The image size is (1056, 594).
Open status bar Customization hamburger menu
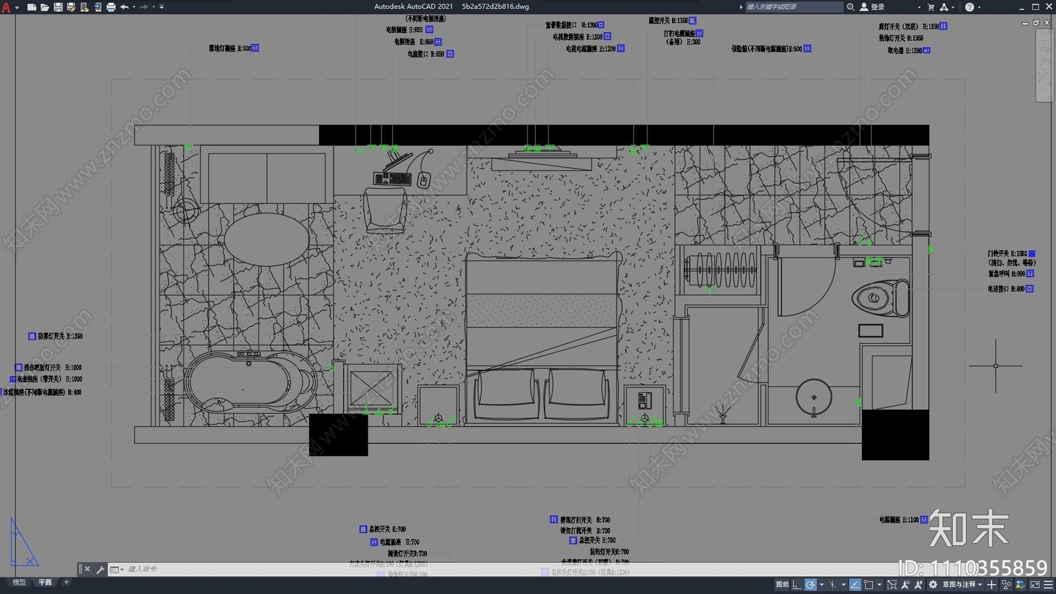coord(1048,584)
